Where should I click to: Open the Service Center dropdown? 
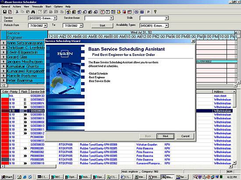pyautogui.click(x=55, y=18)
